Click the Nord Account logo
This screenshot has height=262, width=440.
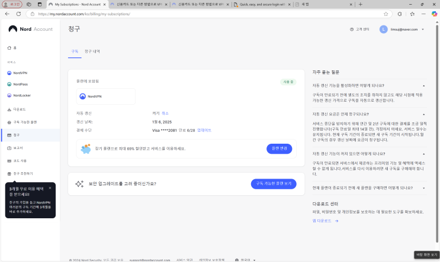(30, 29)
